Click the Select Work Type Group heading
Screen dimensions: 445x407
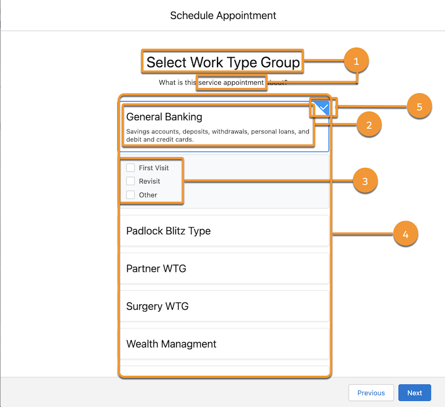click(221, 62)
